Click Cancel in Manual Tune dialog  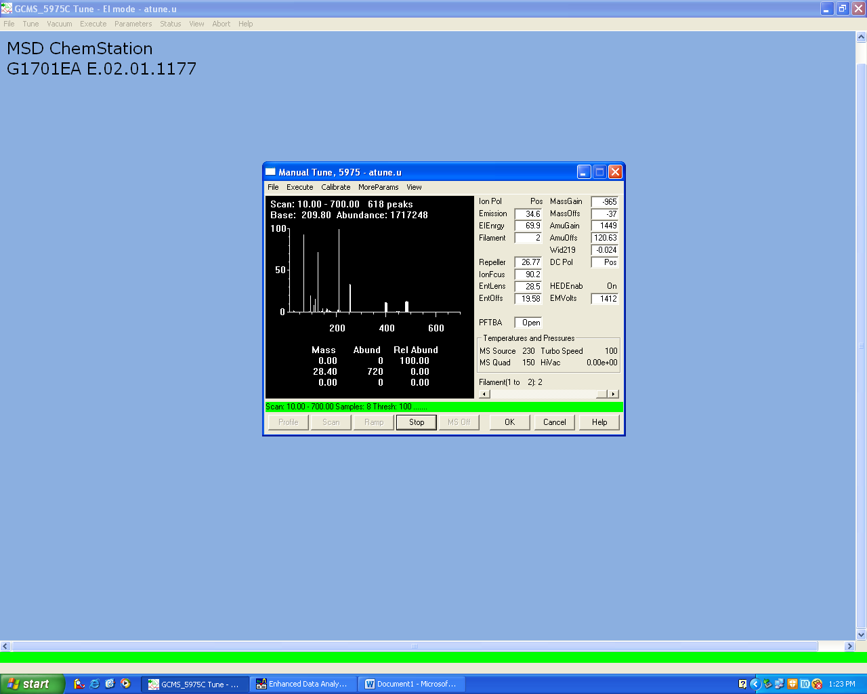(555, 422)
